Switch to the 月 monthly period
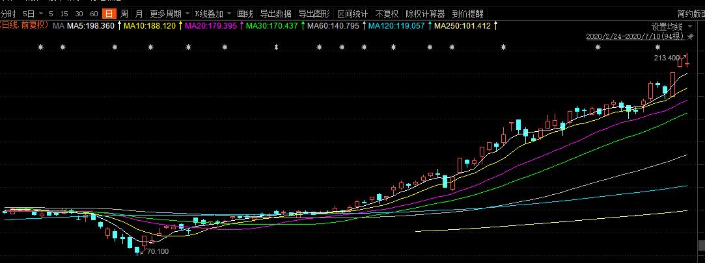The height and width of the screenshot is (263, 705). point(139,14)
